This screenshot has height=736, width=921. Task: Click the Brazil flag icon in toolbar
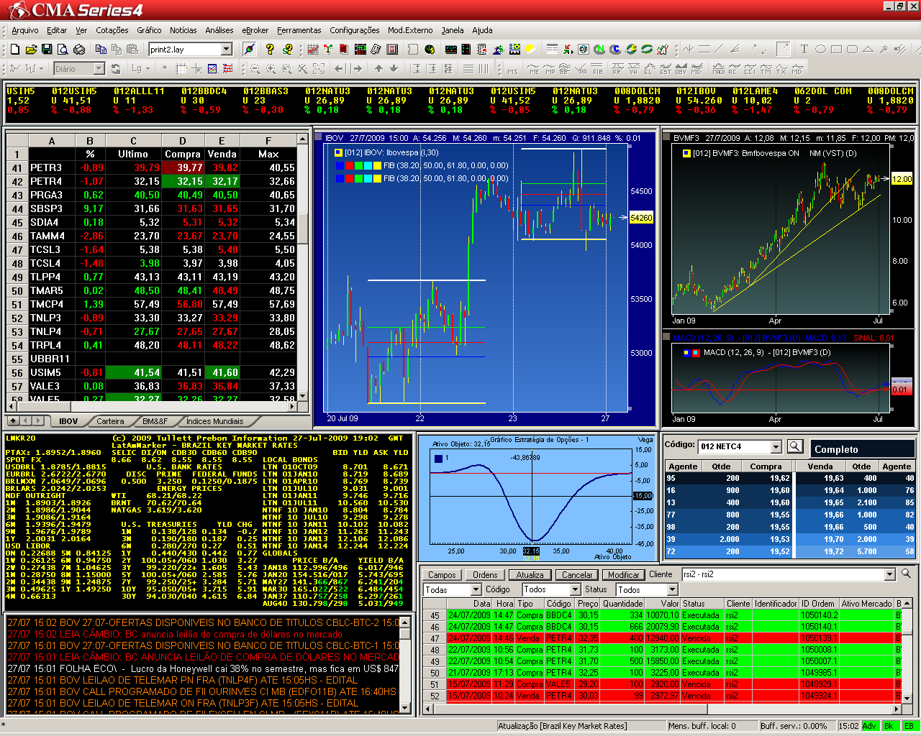515,50
